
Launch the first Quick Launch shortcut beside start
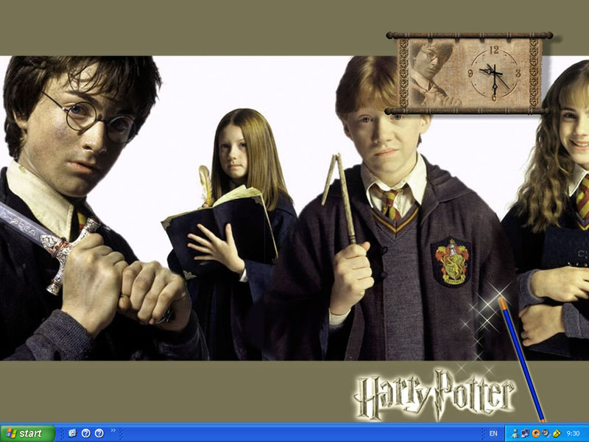tap(72, 433)
